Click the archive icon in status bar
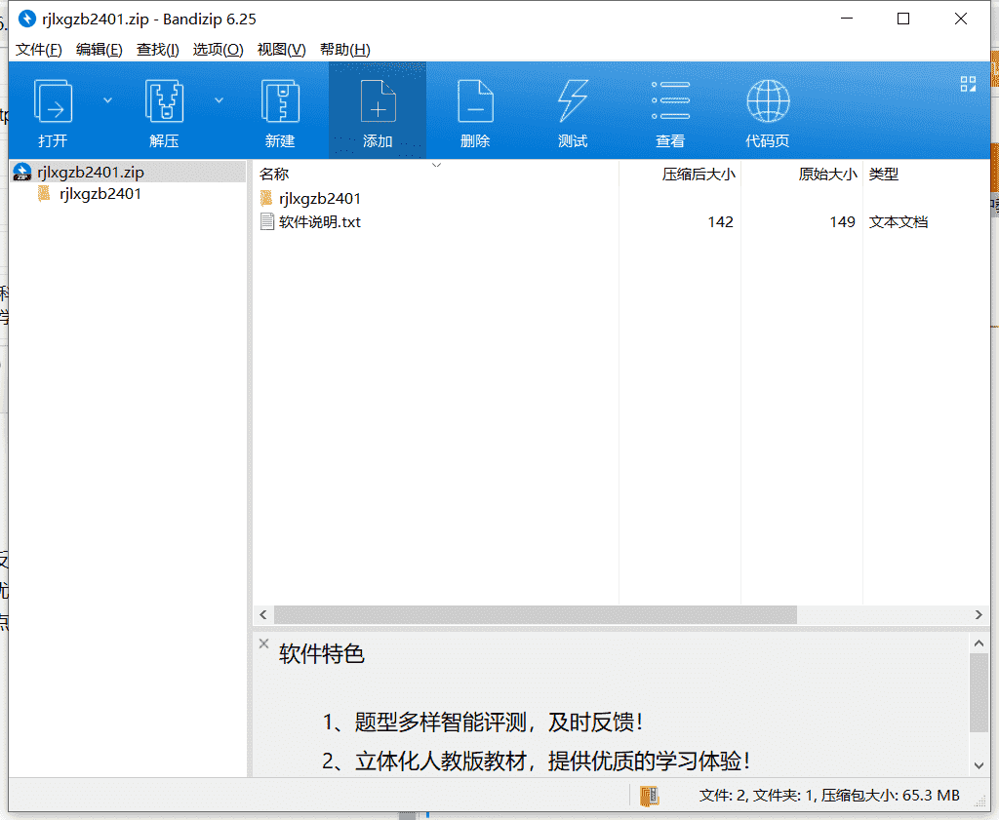The image size is (999, 820). point(650,796)
